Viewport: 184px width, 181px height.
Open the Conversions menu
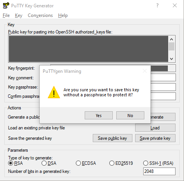click(40, 15)
